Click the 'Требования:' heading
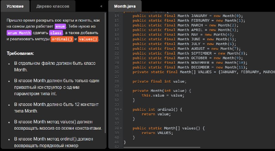Viewport: 275px width, 151px height. pyautogui.click(x=20, y=54)
